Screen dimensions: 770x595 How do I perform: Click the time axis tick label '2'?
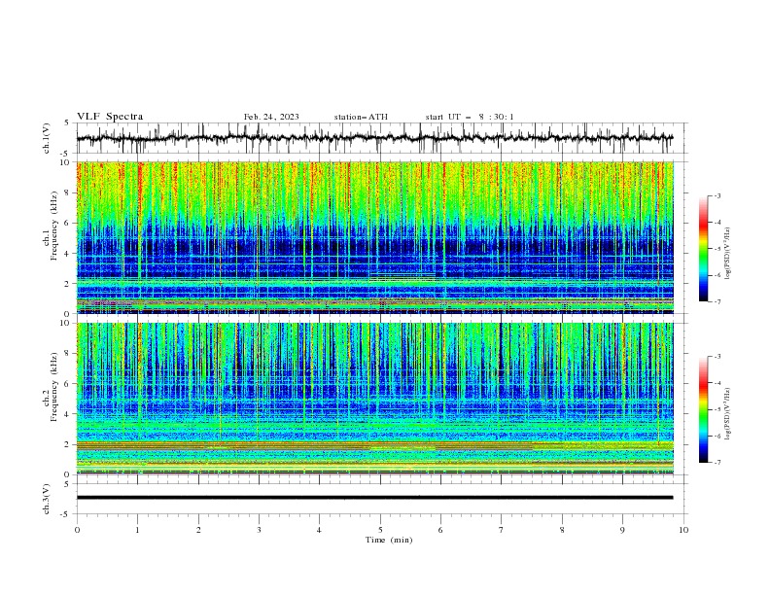198,530
